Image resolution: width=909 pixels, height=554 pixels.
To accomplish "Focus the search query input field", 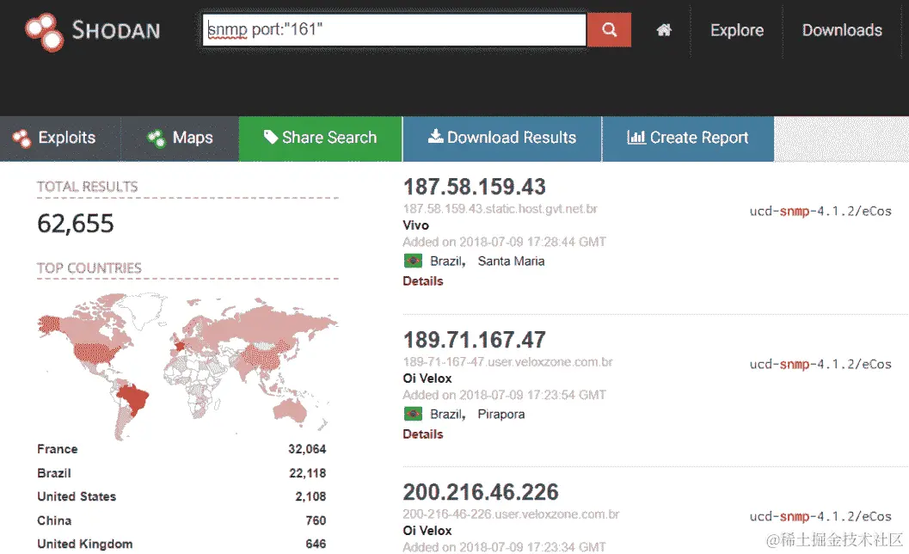I will [x=394, y=29].
